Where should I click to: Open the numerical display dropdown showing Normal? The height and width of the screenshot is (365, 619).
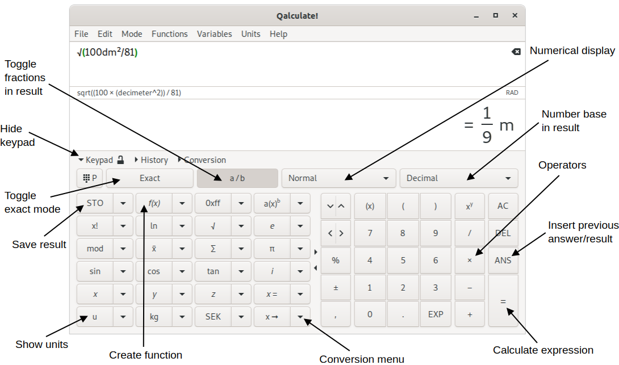point(338,178)
